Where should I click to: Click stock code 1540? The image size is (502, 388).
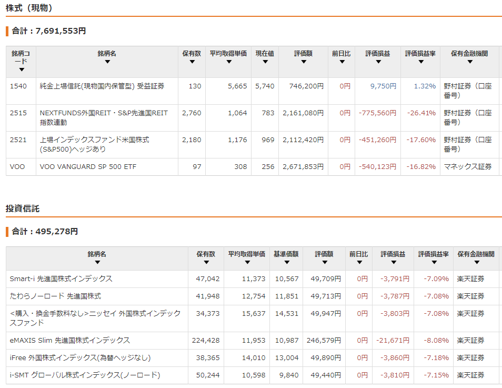pos(18,86)
